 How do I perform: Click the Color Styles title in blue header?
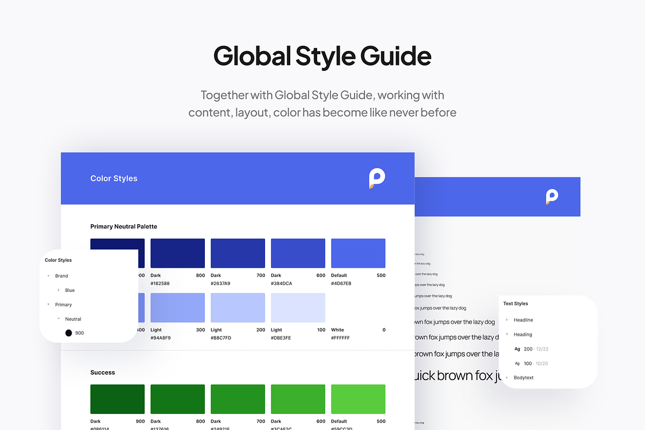tap(114, 178)
